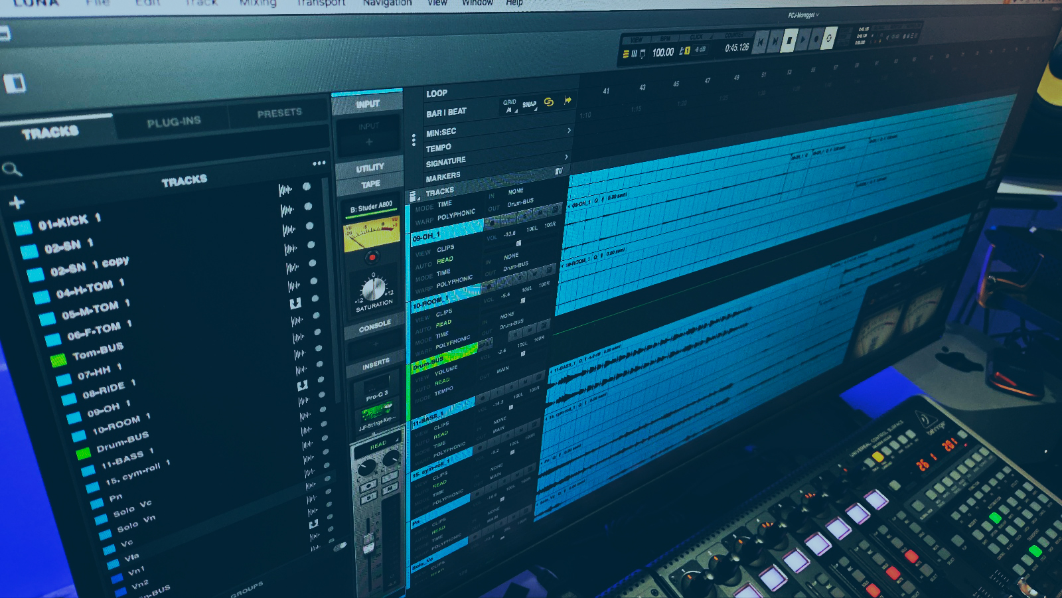The image size is (1062, 598).
Task: Expand the MIN:SEC ruler row chevron
Action: [x=569, y=131]
